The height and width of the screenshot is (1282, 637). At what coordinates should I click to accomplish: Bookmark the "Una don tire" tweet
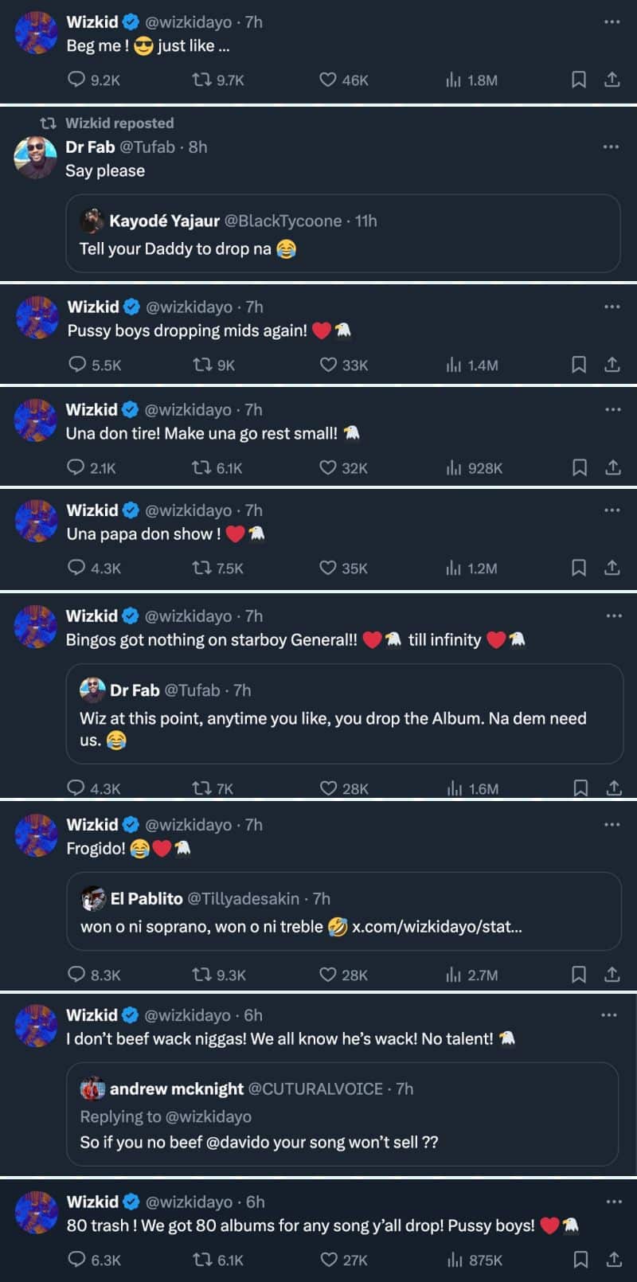[x=579, y=467]
